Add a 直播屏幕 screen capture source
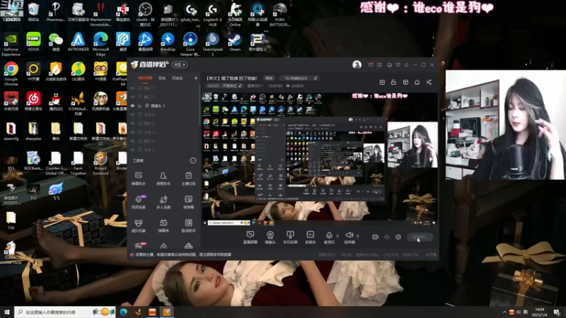This screenshot has height=318, width=566. [250, 237]
